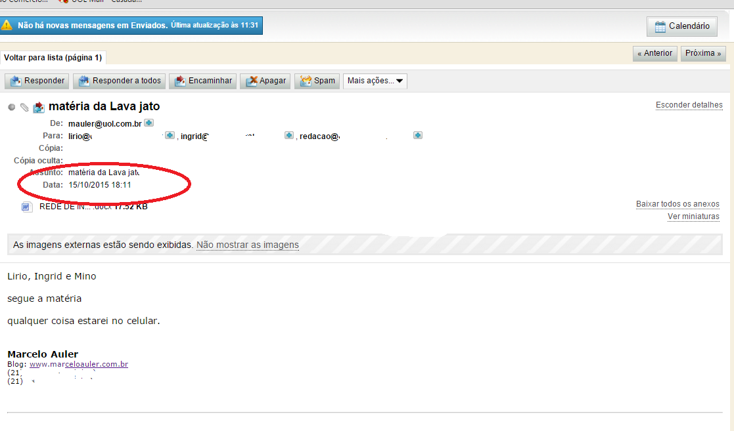The width and height of the screenshot is (734, 431).
Task: Click the Responder button
Action: [x=37, y=81]
